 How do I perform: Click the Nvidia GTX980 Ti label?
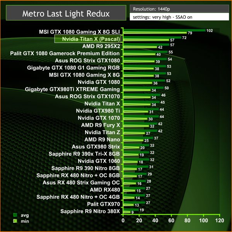click(x=98, y=111)
